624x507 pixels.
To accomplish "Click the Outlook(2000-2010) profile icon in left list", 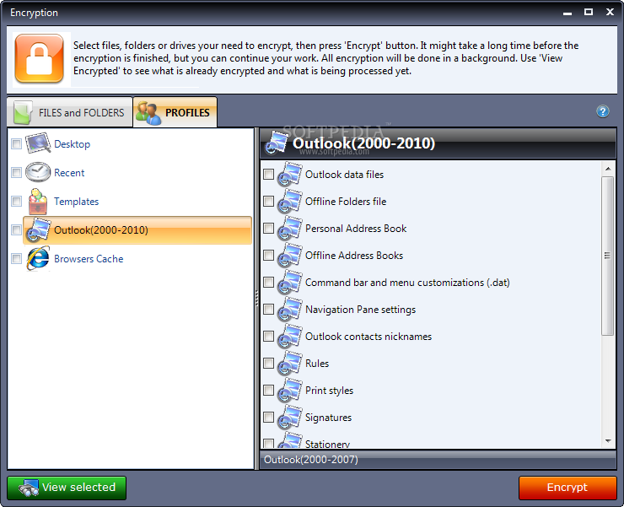I will click(x=38, y=229).
